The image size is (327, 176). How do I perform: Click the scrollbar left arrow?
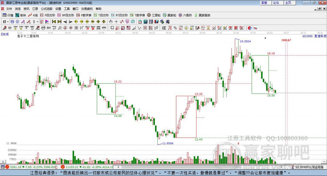click(x=118, y=167)
